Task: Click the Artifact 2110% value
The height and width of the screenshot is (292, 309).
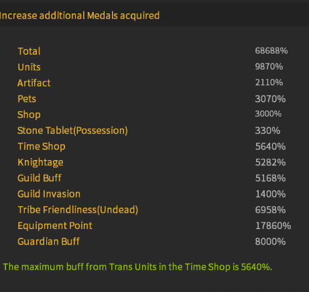Action: [269, 82]
